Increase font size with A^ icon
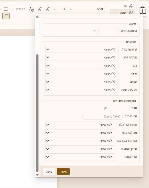The height and width of the screenshot is (188, 149). pos(48,9)
